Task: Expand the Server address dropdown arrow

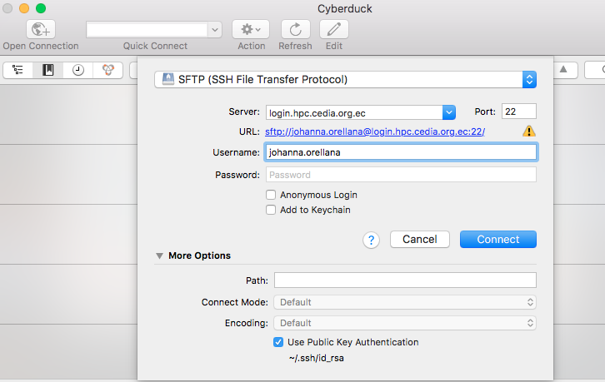Action: click(x=448, y=112)
